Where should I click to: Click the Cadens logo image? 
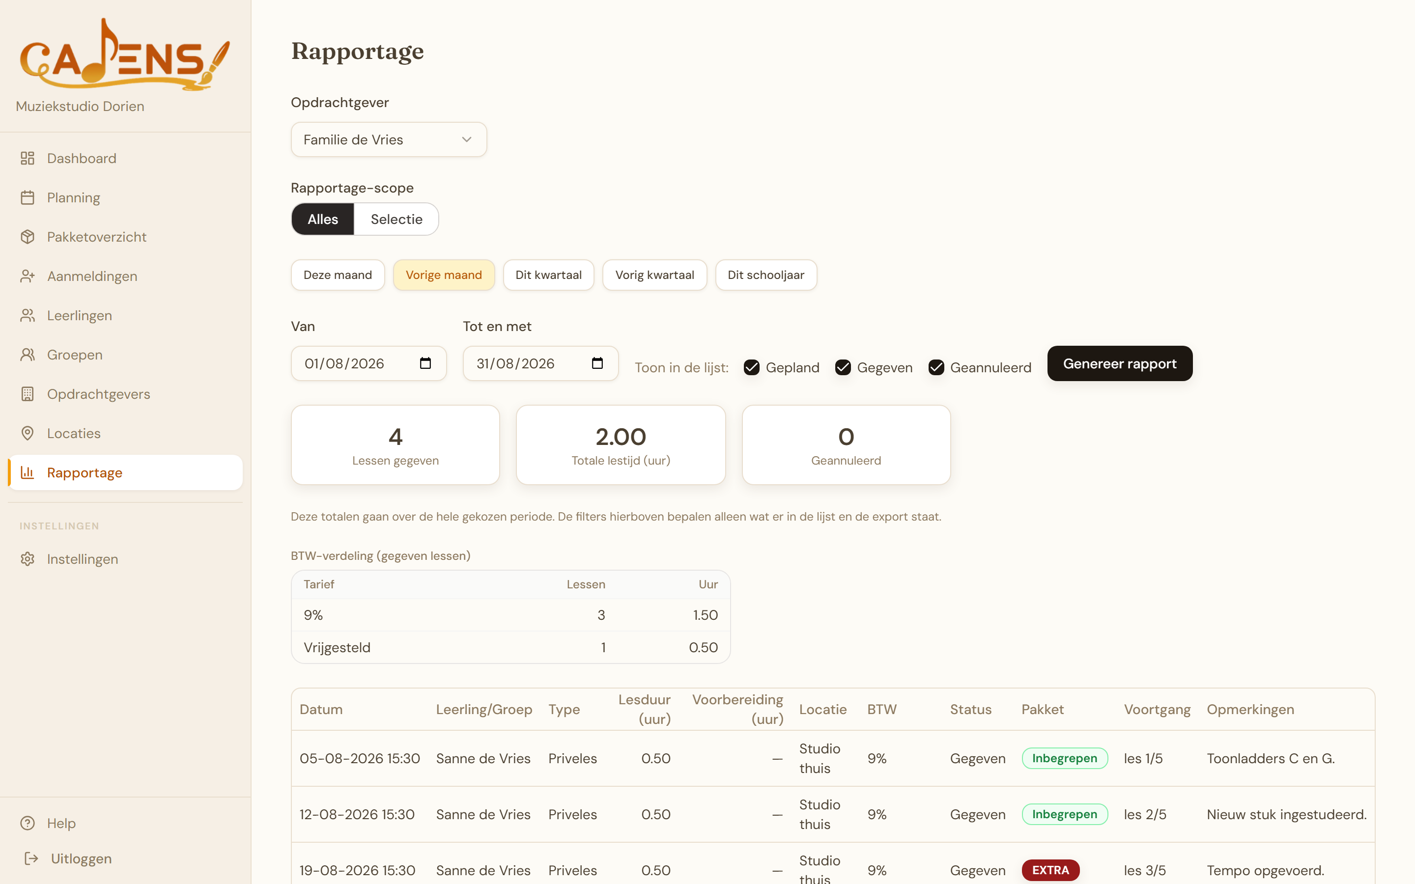tap(125, 55)
